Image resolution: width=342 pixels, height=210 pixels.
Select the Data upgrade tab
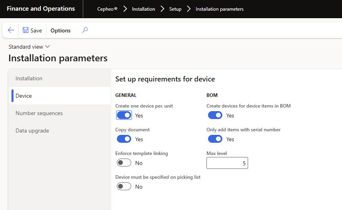click(x=32, y=131)
